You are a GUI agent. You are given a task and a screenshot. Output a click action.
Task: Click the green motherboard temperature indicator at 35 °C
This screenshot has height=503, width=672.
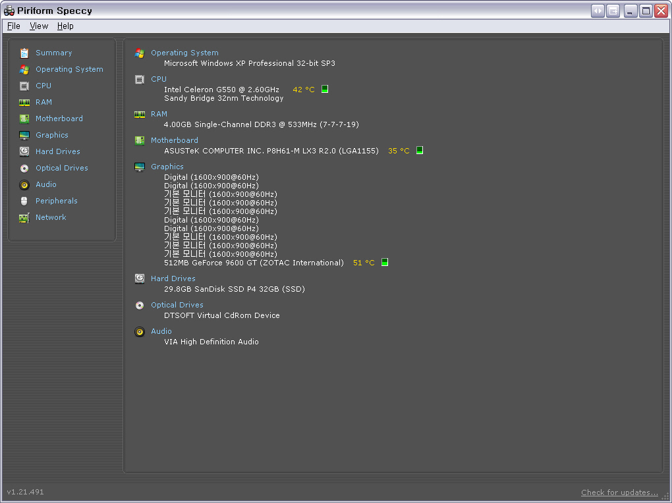(x=420, y=150)
